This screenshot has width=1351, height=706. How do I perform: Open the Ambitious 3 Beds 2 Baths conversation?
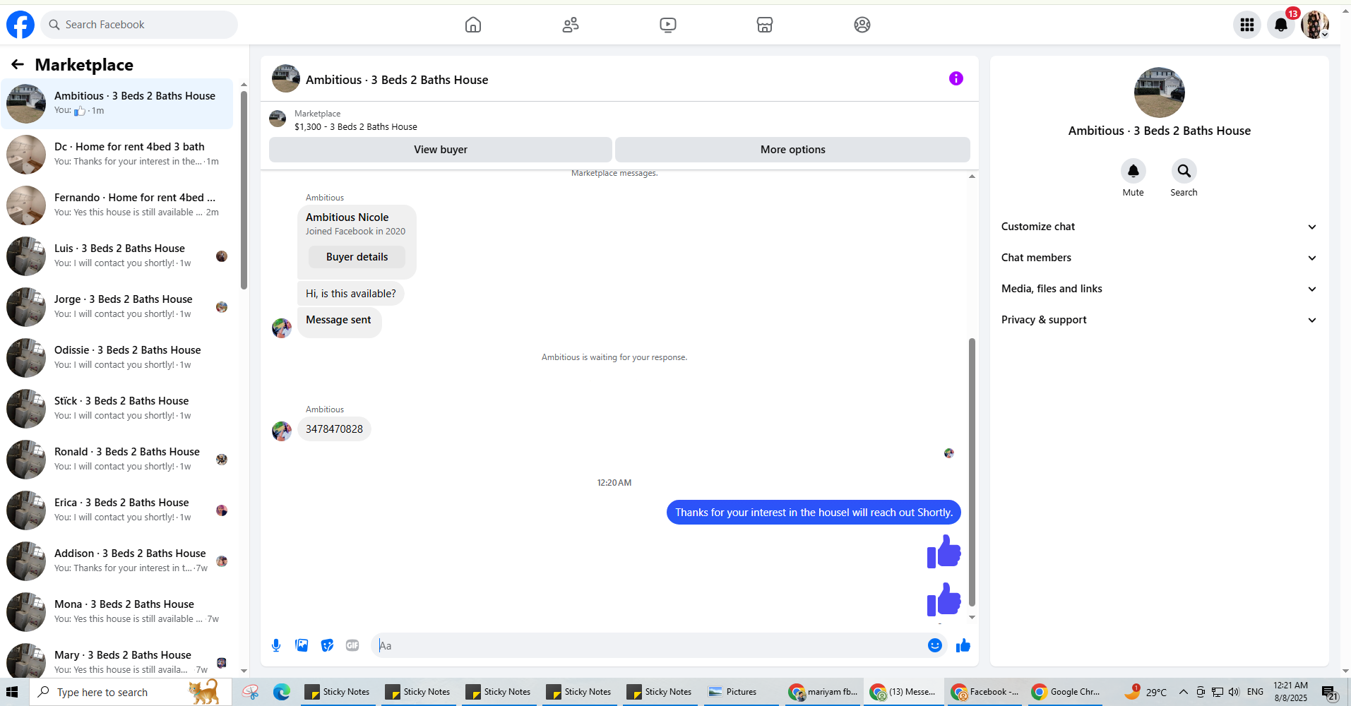click(117, 104)
